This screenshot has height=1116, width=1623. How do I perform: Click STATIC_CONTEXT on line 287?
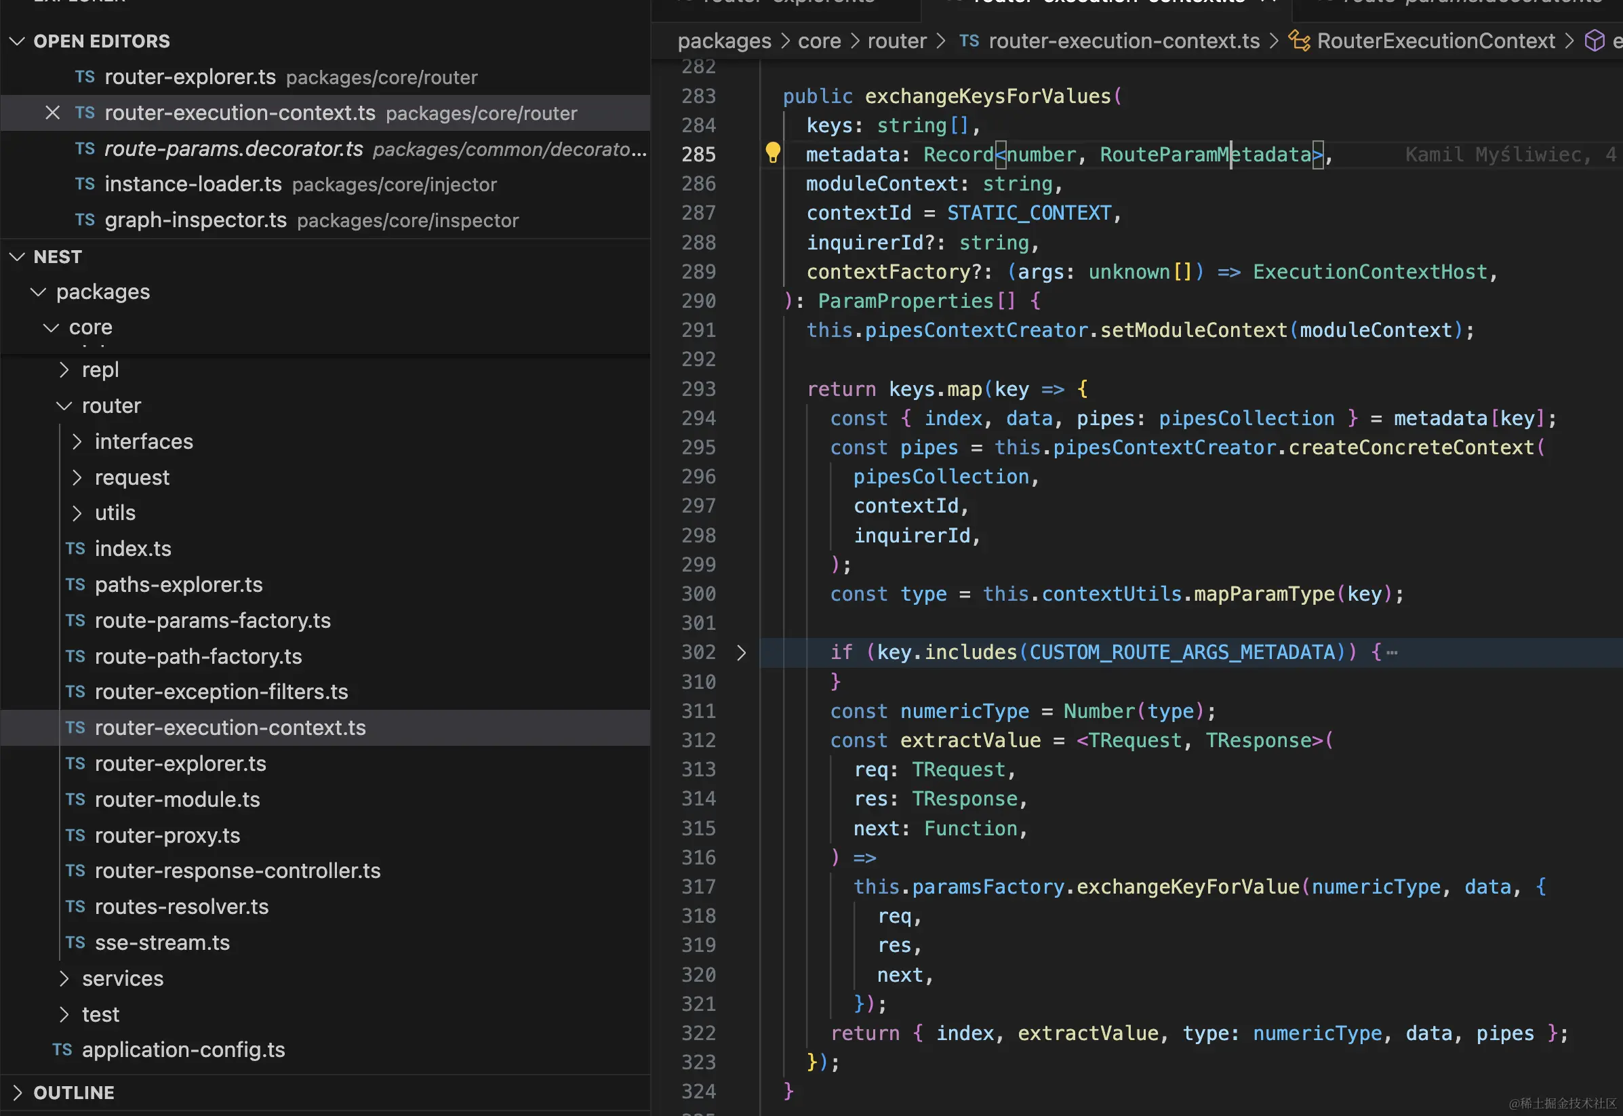tap(1029, 213)
